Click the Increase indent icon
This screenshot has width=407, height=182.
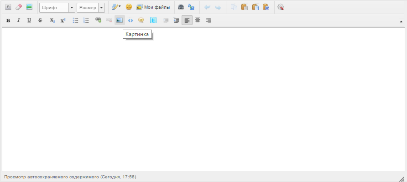pyautogui.click(x=176, y=20)
